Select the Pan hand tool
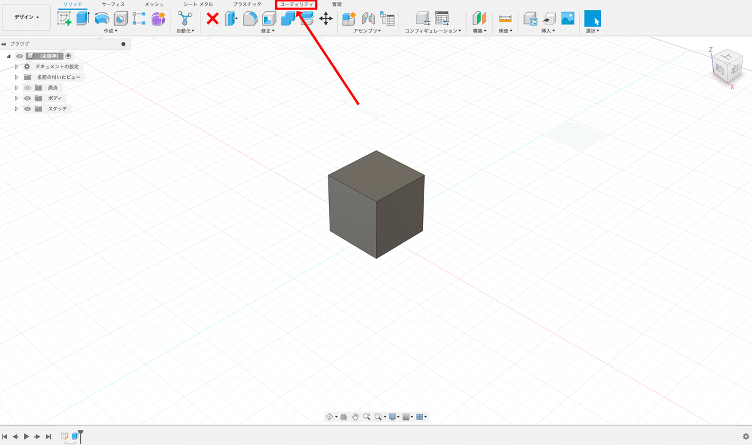 [355, 417]
